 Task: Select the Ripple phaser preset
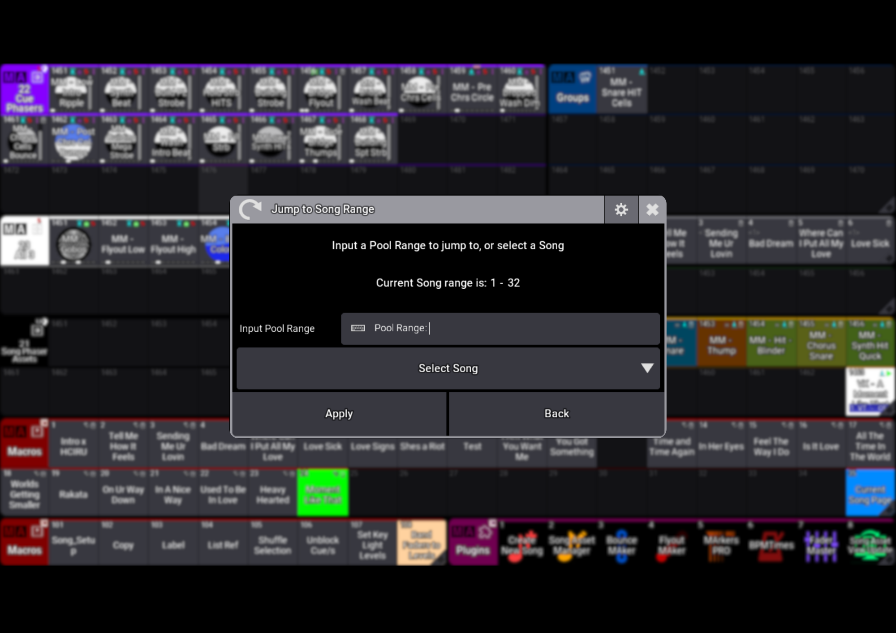coord(72,89)
